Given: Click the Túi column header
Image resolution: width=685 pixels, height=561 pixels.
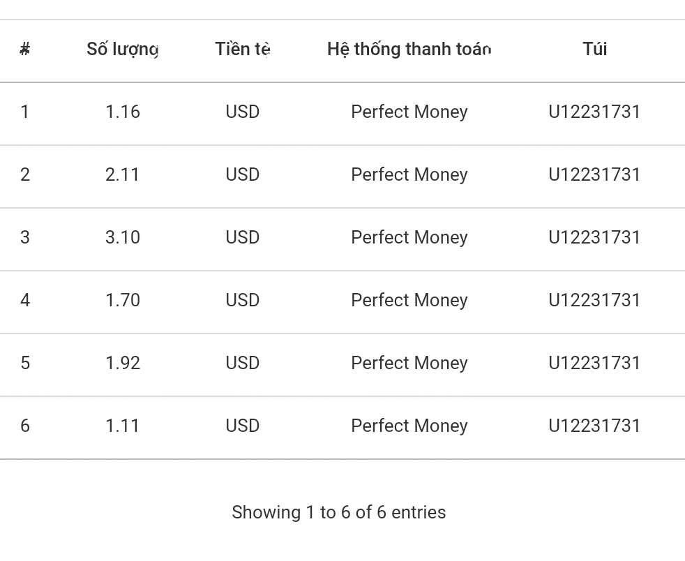Looking at the screenshot, I should (x=594, y=50).
